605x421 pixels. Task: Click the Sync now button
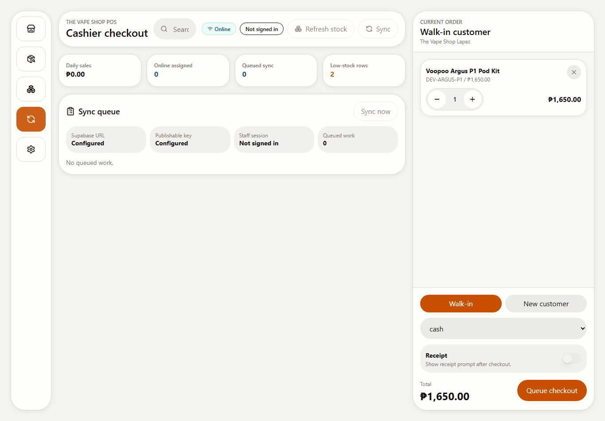tap(375, 112)
